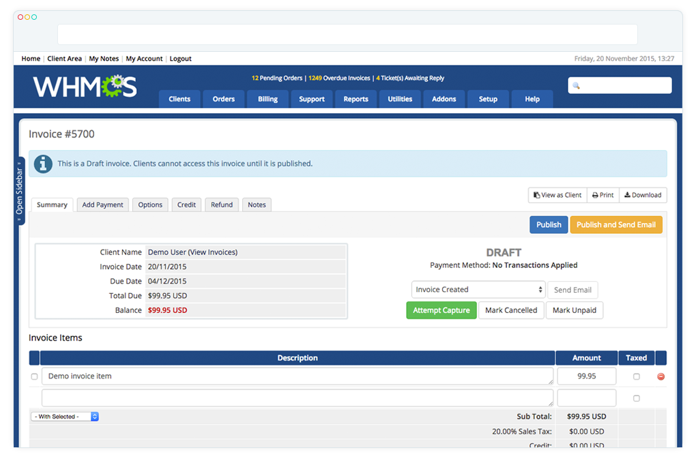The width and height of the screenshot is (696, 461).
Task: Click the Sales Tax $0.00 USD value
Action: click(586, 431)
